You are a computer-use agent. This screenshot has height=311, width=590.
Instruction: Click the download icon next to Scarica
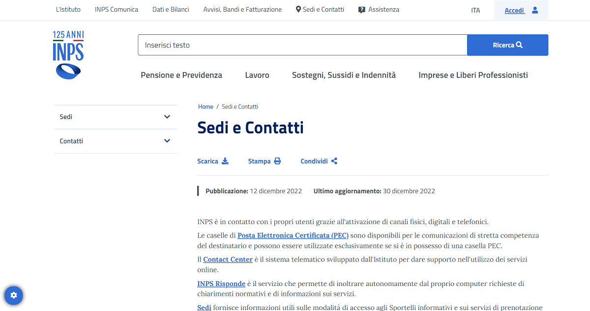(225, 161)
